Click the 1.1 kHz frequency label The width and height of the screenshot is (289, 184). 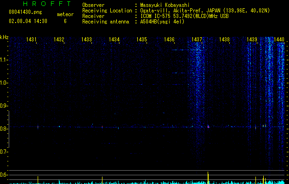(4, 60)
